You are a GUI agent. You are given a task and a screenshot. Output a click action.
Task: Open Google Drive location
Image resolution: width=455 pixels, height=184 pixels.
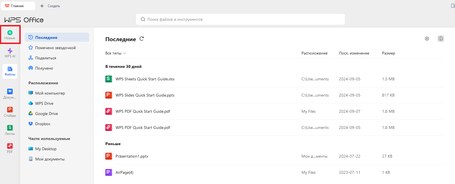[46, 114]
